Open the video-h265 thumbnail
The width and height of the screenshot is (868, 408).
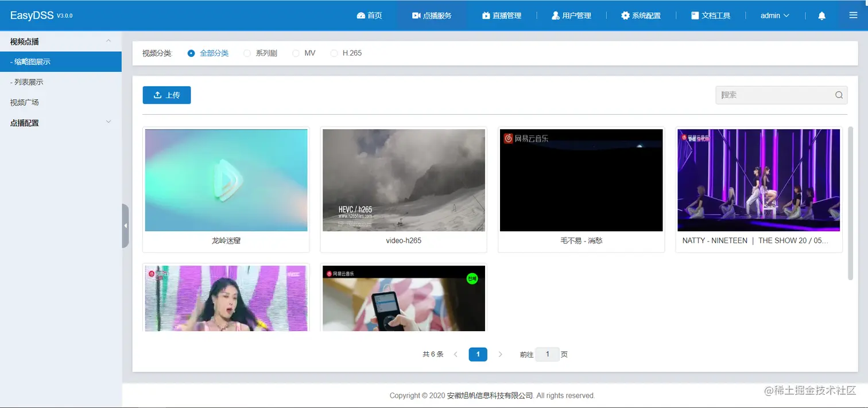pos(404,180)
